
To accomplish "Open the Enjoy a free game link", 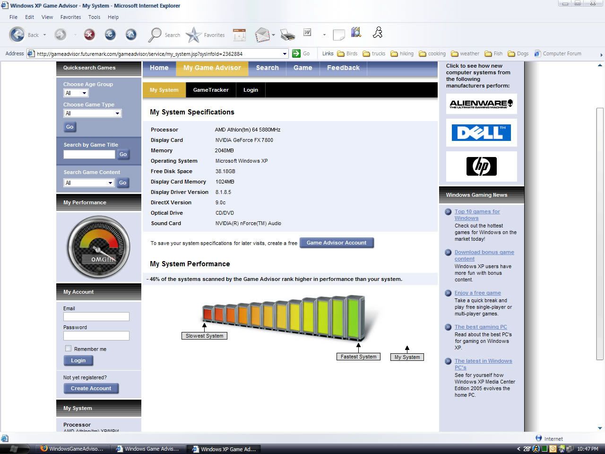I will pyautogui.click(x=478, y=293).
